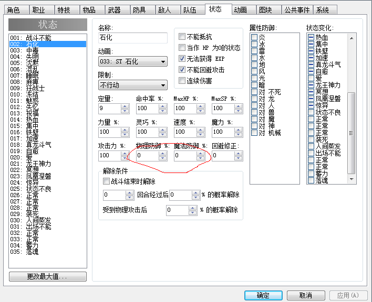This screenshot has width=372, height=302.
Task: Toggle 当作 HP 为0的状态 checkbox
Action: click(x=182, y=48)
